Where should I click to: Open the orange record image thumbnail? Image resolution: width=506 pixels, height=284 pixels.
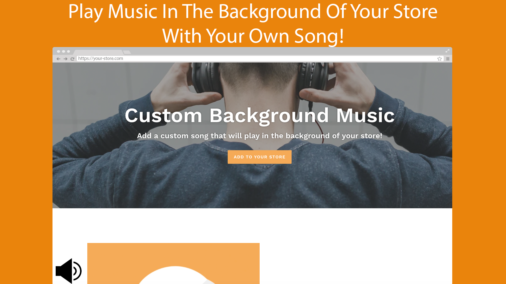pyautogui.click(x=173, y=263)
